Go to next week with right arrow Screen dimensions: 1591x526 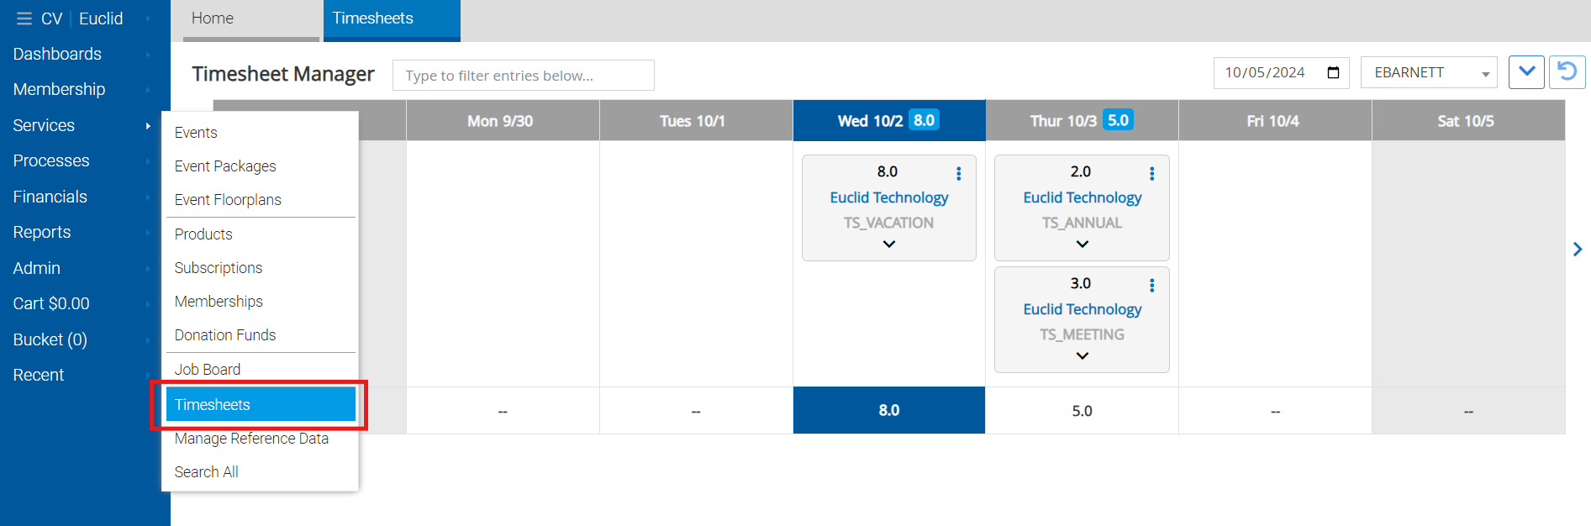point(1578,249)
